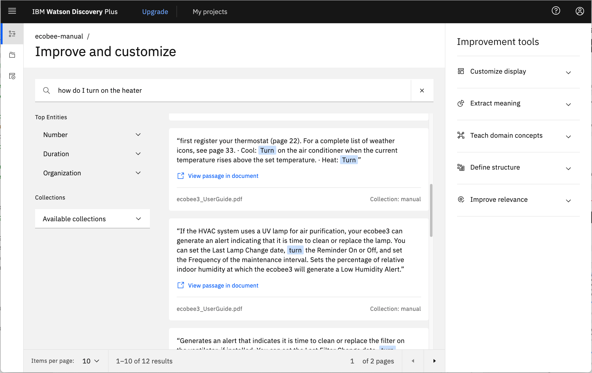The image size is (592, 373).
Task: Click the Teach domain concepts icon
Action: coord(461,135)
